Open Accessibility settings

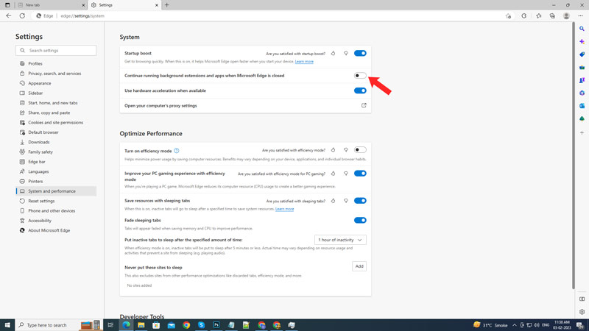click(x=56, y=221)
